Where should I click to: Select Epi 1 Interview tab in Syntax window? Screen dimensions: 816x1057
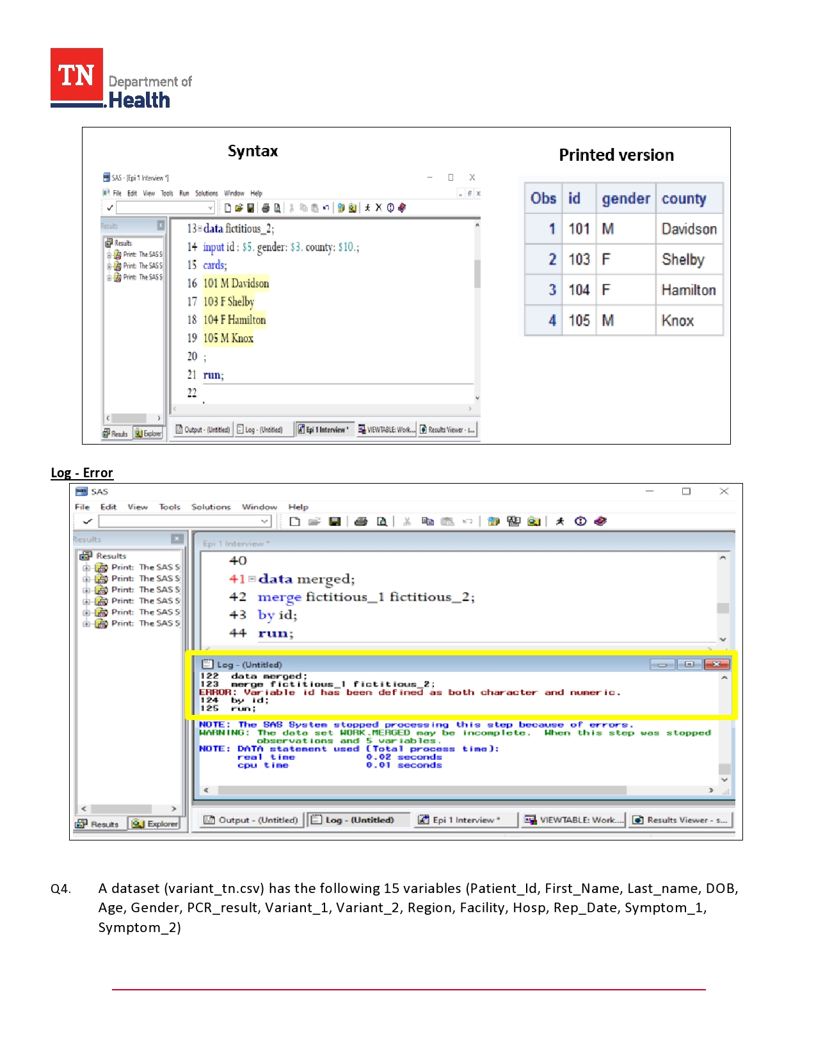[324, 430]
